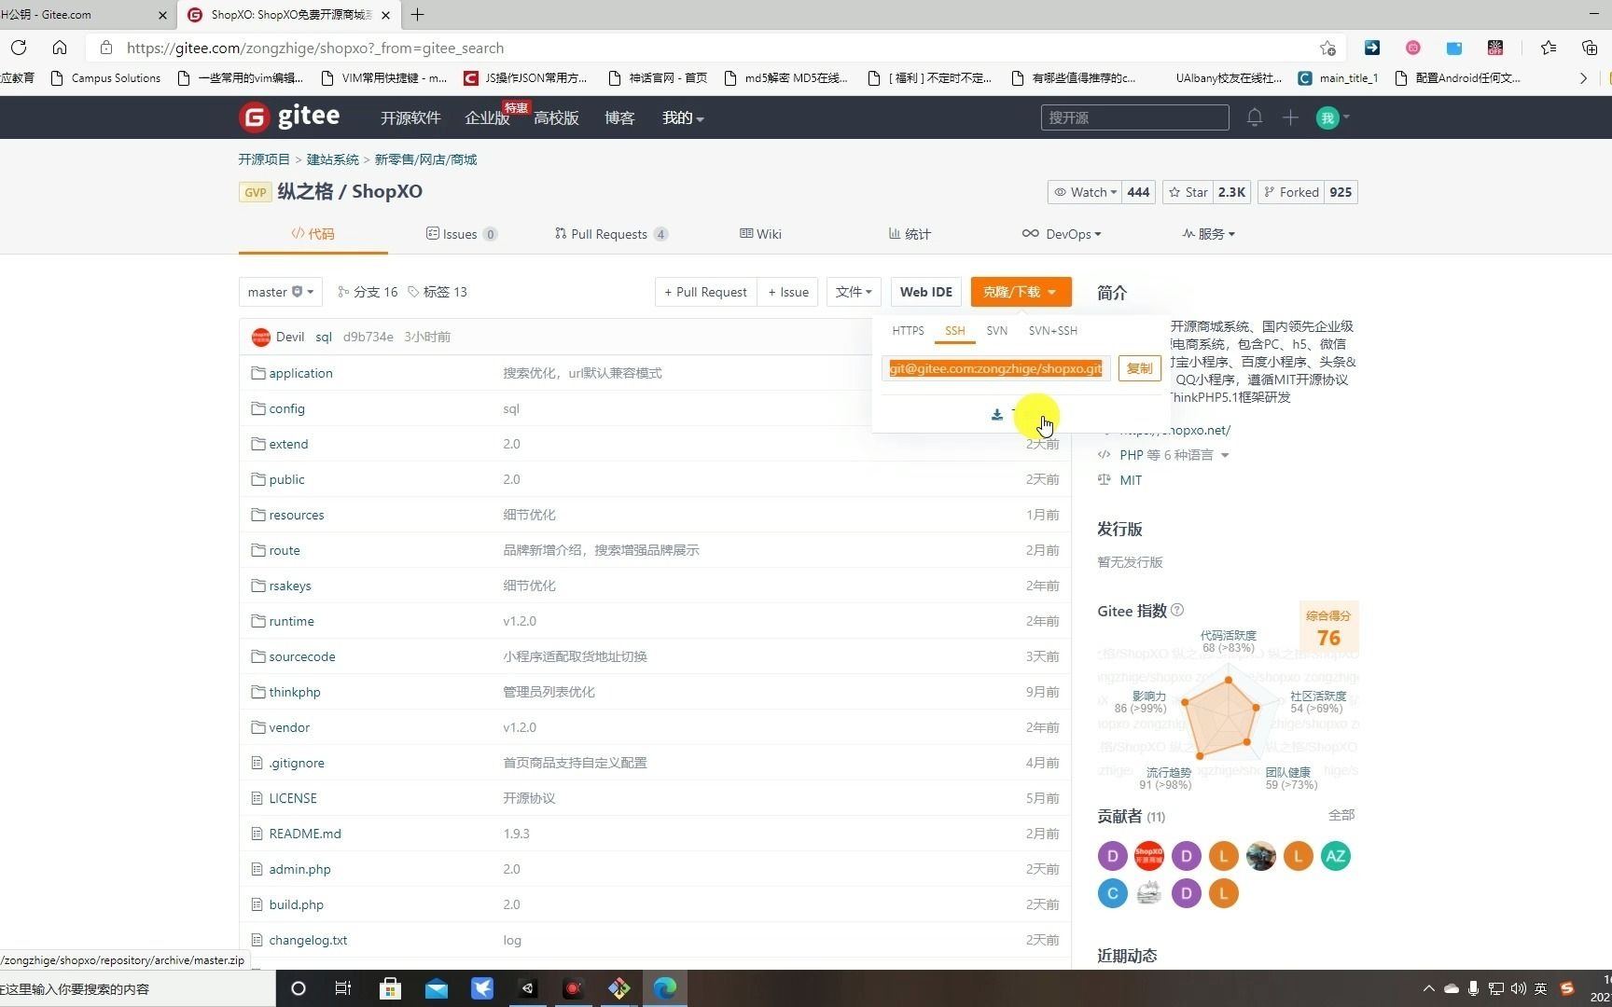
Task: Expand the 文件 dropdown
Action: point(853,292)
